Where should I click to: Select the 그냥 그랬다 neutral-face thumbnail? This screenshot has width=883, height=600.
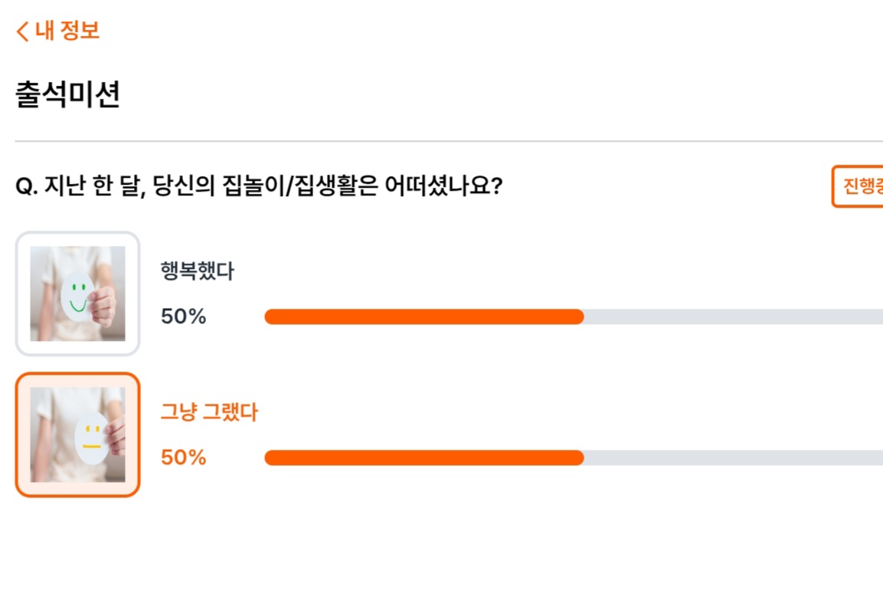[x=77, y=434]
